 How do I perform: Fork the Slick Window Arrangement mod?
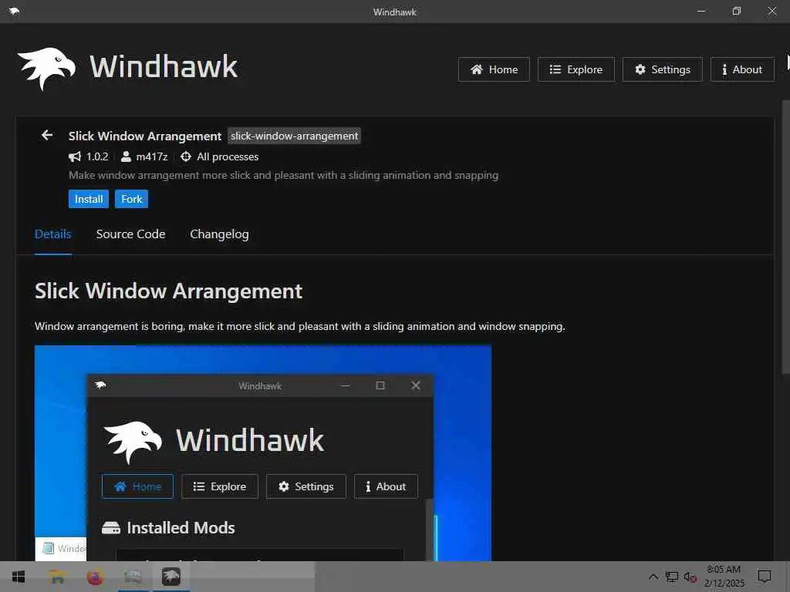[131, 199]
